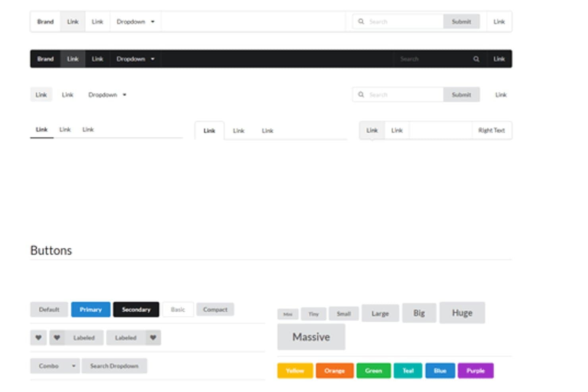Open the Search Dropdown button
The image size is (588, 392).
coord(114,366)
